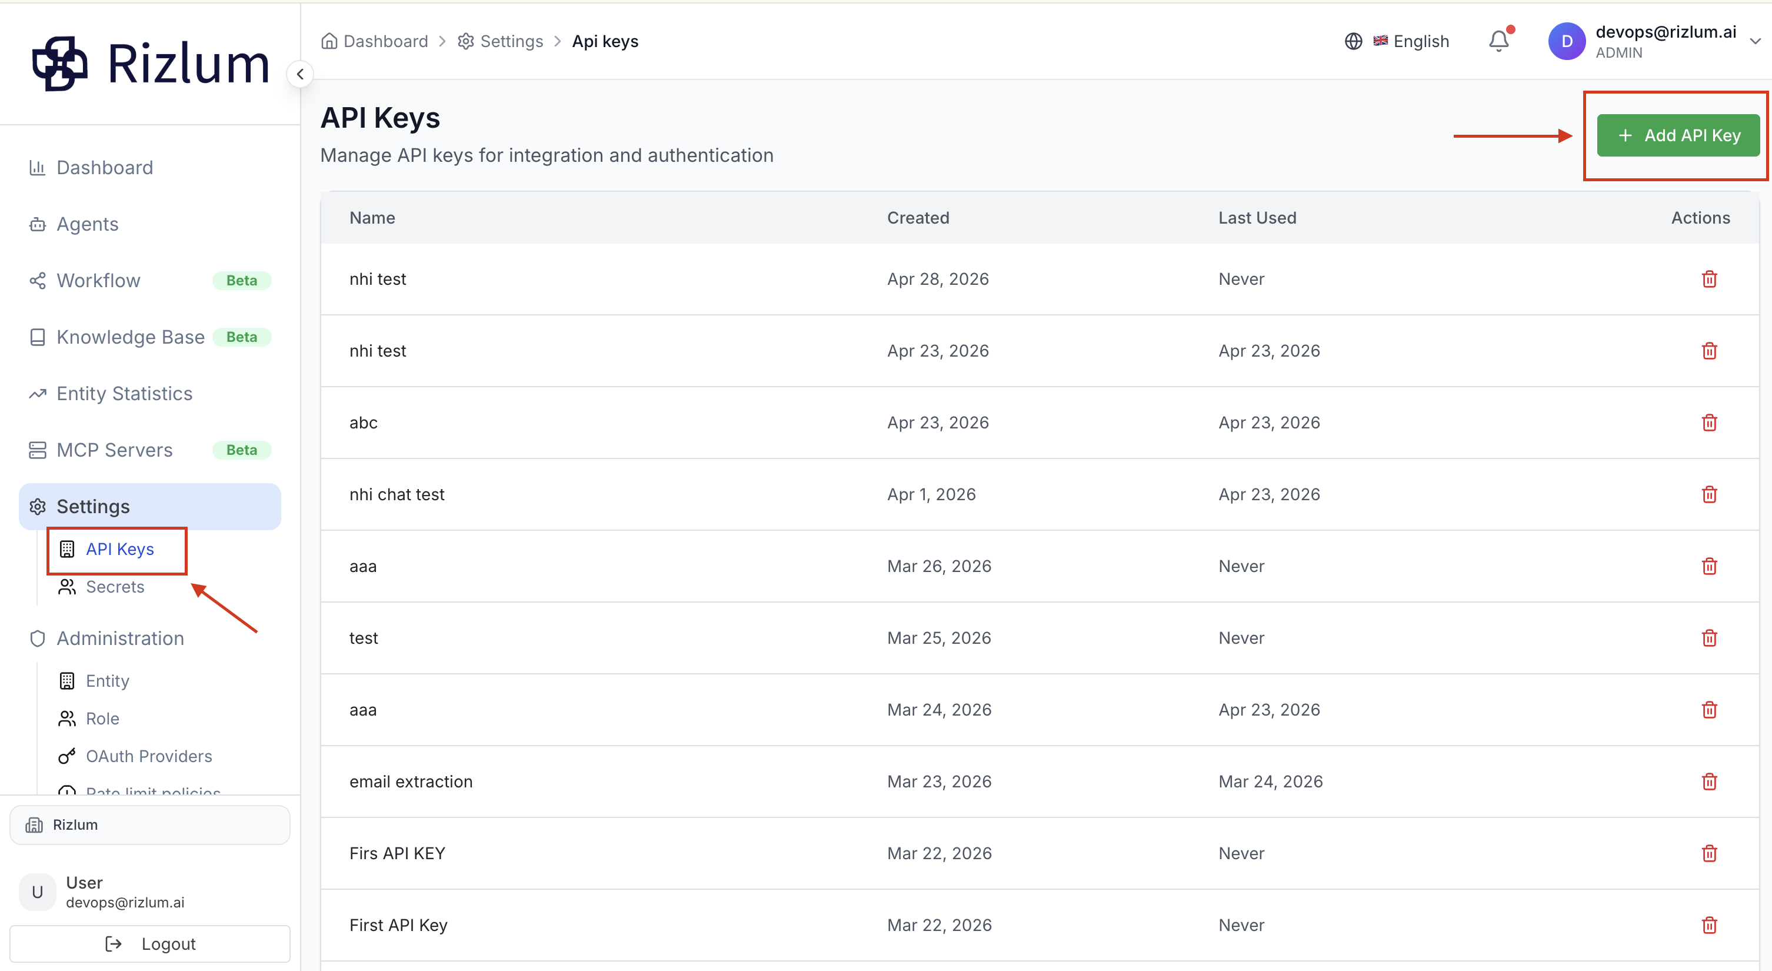Delete the test API key
The image size is (1772, 971).
[x=1708, y=638]
